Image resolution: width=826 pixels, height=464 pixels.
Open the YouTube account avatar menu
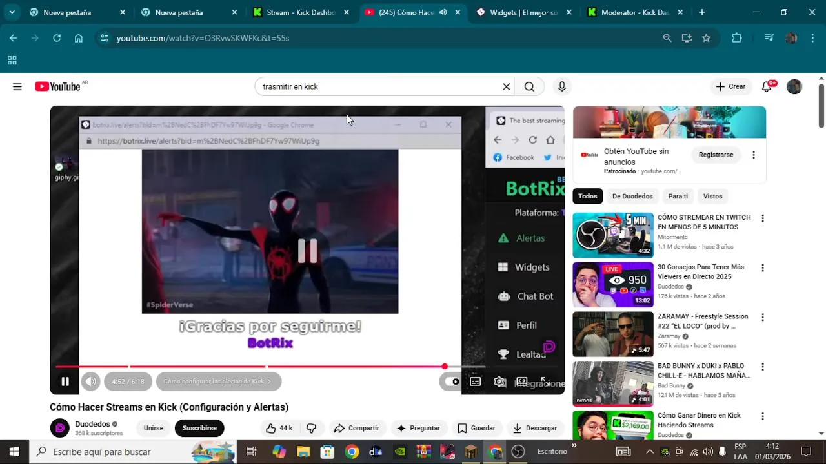[794, 87]
